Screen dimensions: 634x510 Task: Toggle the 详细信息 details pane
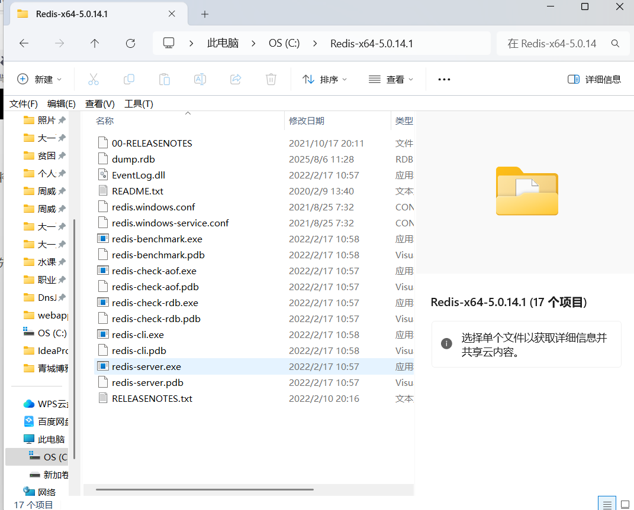coord(594,79)
